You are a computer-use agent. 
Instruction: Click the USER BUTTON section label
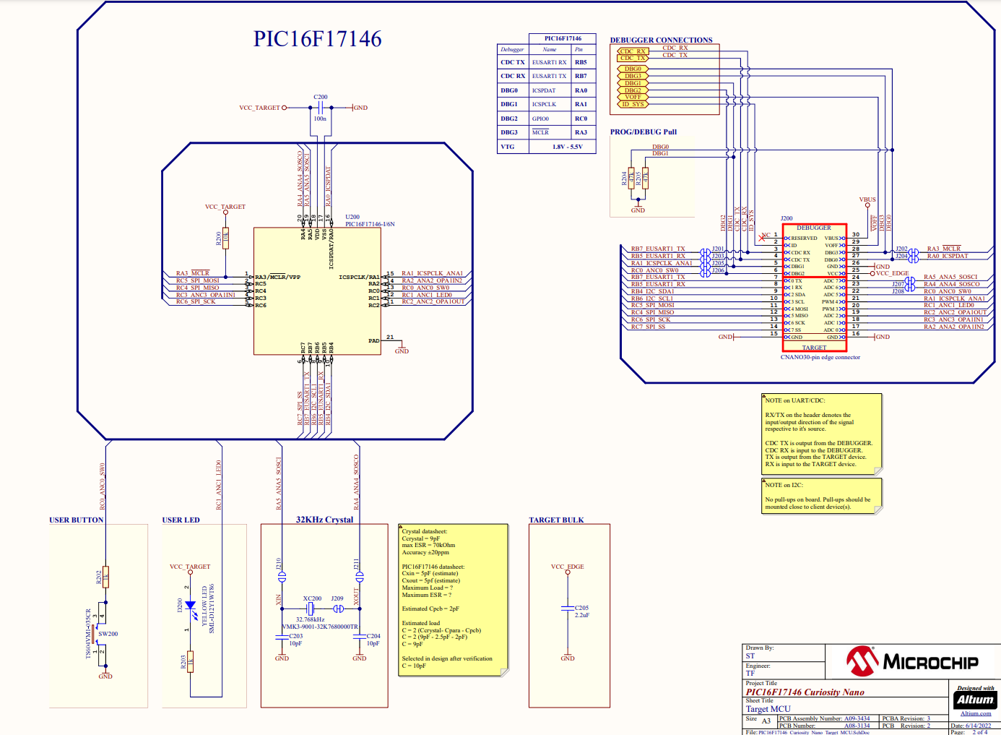tap(77, 520)
